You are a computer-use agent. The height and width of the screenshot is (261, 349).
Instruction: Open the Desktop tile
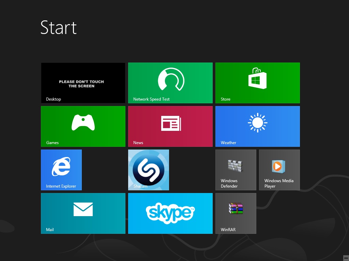tap(83, 83)
